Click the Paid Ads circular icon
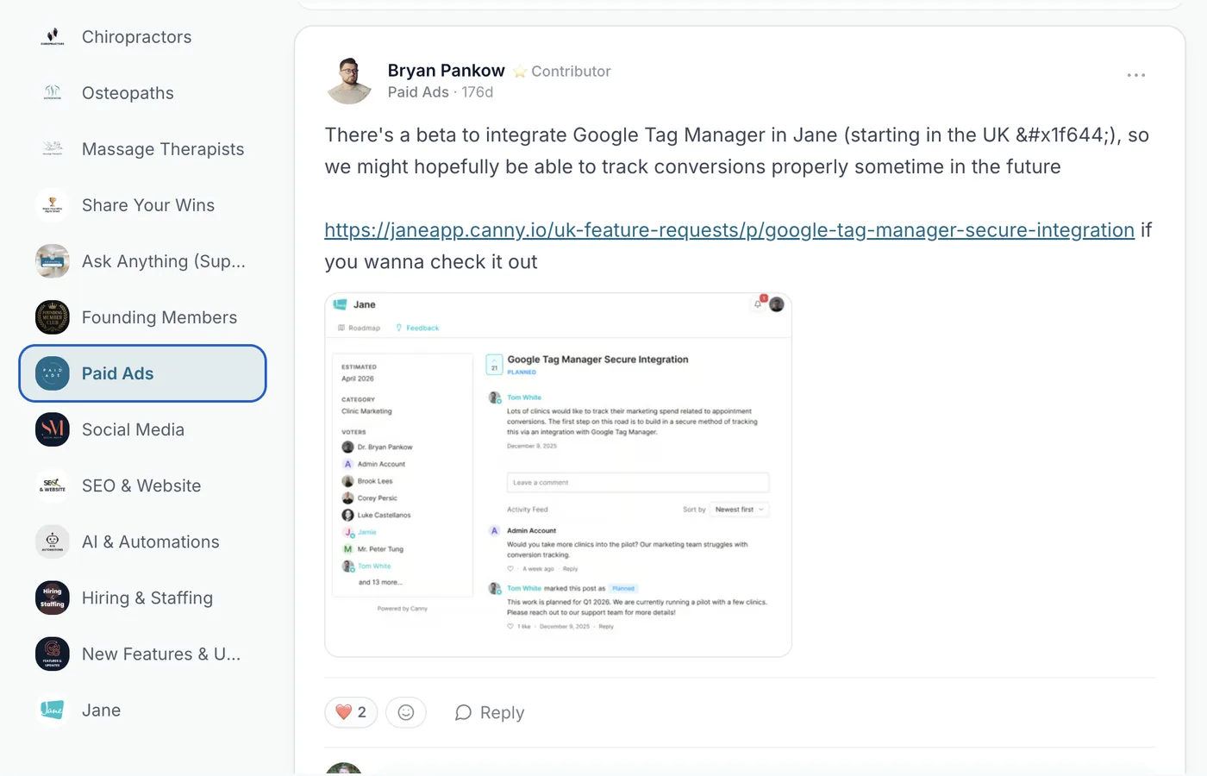 tap(52, 373)
